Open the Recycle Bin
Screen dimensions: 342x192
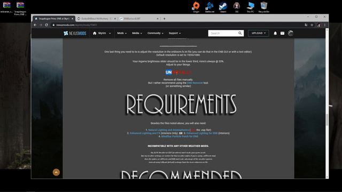pyautogui.click(x=263, y=6)
